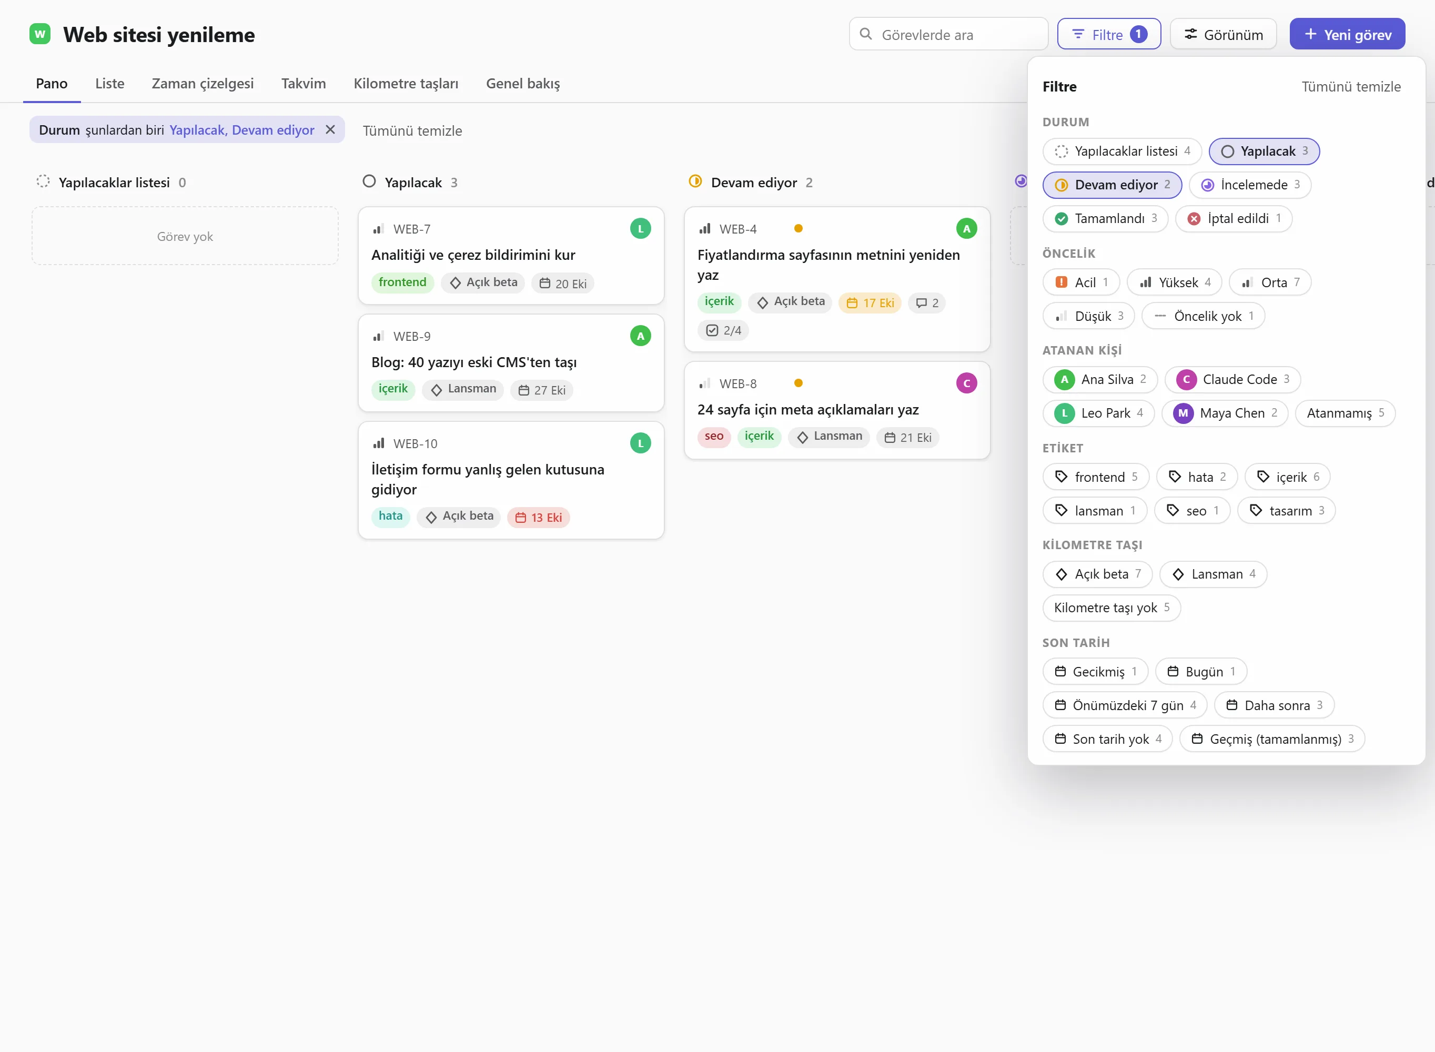Open the Kilometre taşları tab
The image size is (1435, 1052).
point(406,84)
